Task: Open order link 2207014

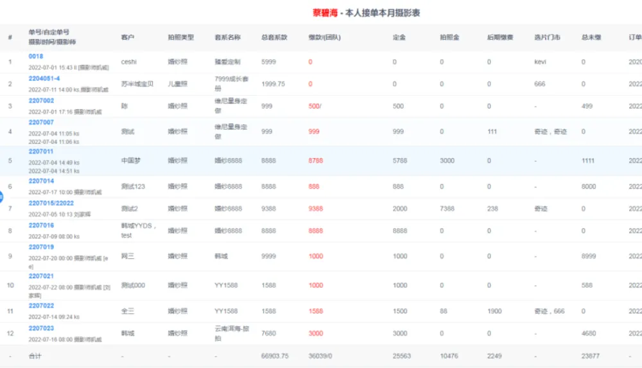Action: [x=41, y=181]
